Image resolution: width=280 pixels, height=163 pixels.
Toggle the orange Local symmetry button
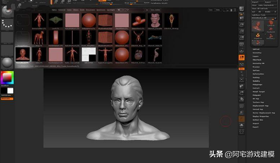click(242, 57)
